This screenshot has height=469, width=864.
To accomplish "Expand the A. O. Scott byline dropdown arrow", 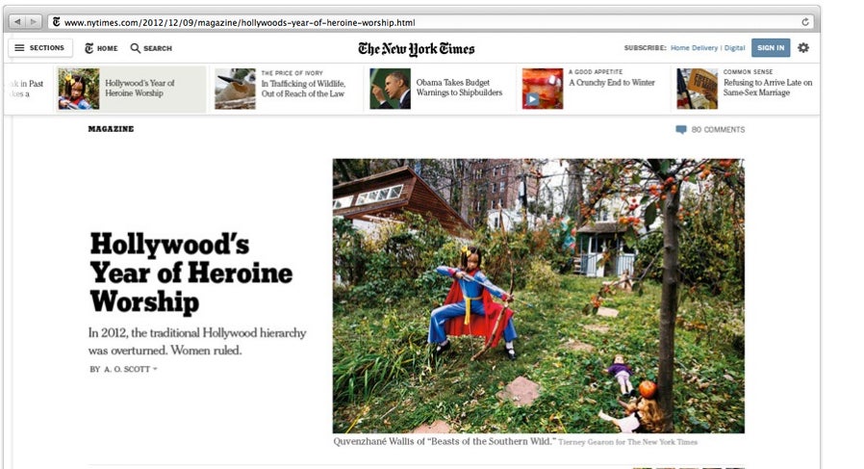I will point(155,369).
